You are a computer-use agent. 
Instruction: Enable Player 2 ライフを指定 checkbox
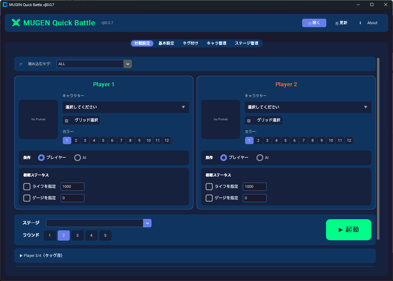pyautogui.click(x=209, y=186)
